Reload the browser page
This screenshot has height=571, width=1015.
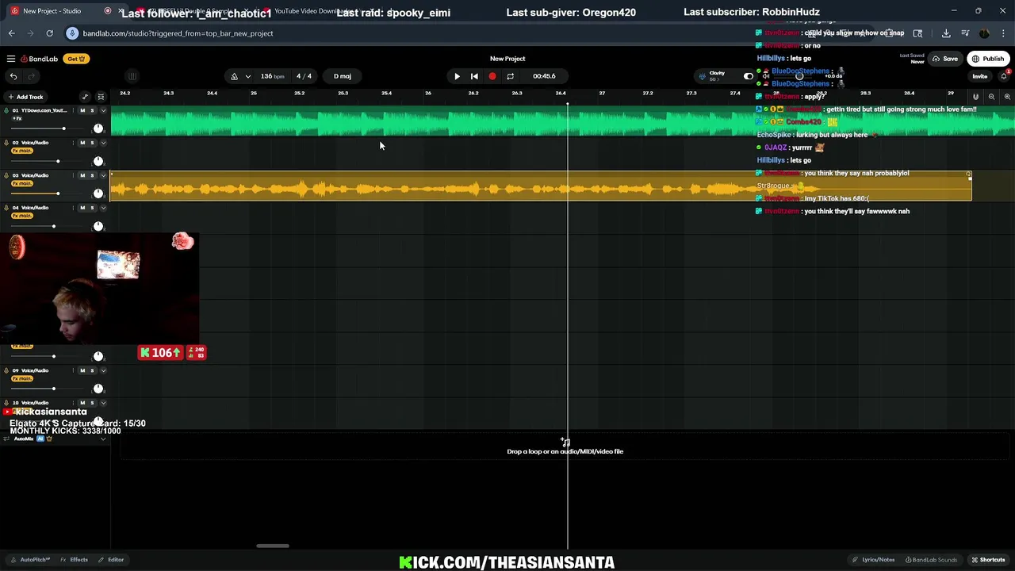tap(49, 33)
